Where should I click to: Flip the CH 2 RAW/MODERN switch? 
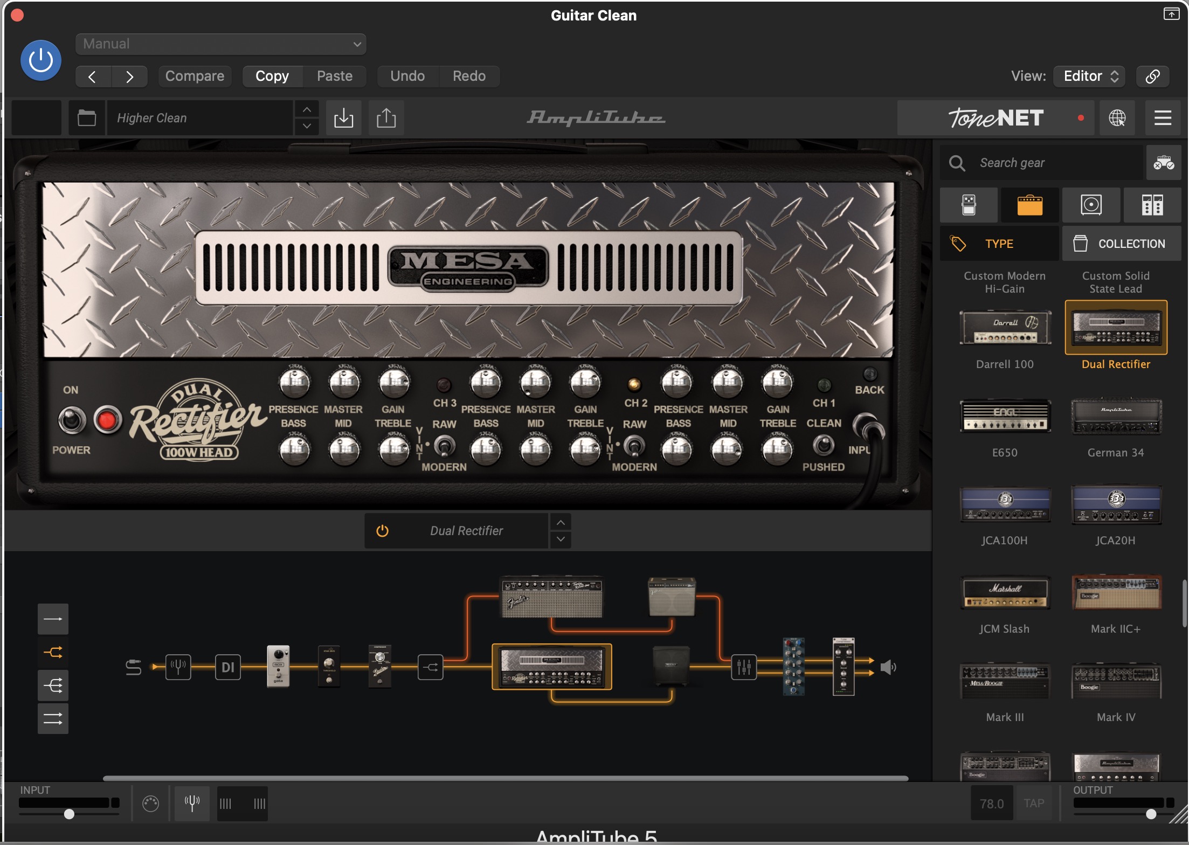point(634,446)
